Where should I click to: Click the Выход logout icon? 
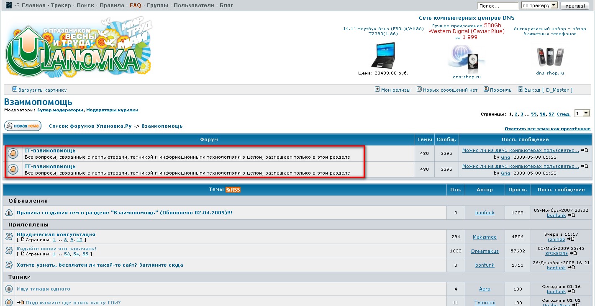(x=521, y=89)
